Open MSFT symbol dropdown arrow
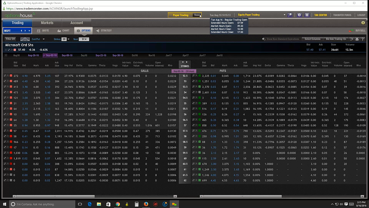 click(x=29, y=31)
